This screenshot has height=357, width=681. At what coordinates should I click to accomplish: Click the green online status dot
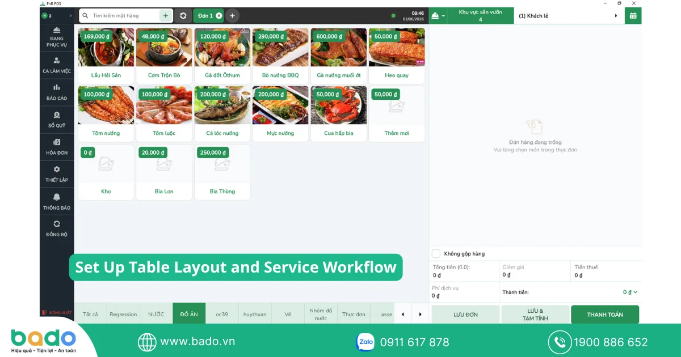(393, 16)
